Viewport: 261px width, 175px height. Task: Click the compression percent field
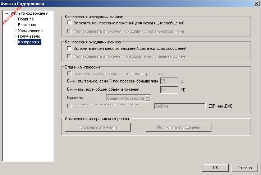click(169, 81)
